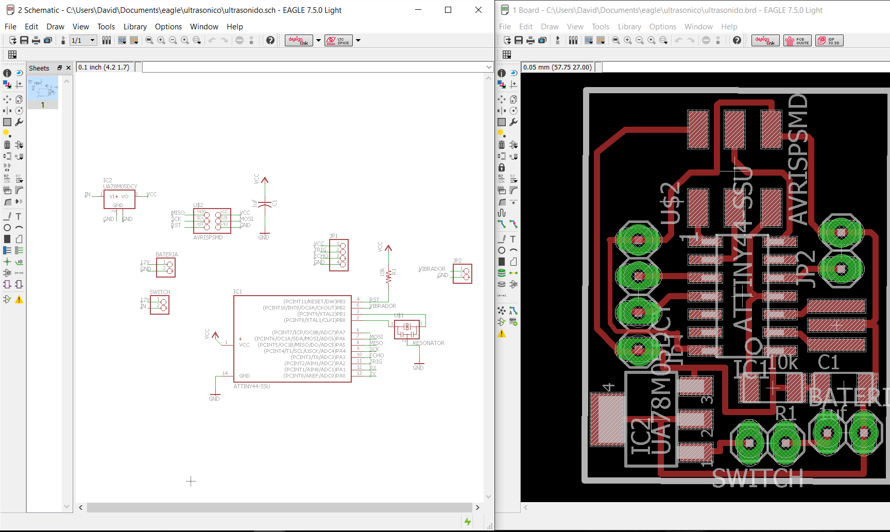Select the Meander tool in the board toolbar
This screenshot has width=890, height=532.
coord(502,213)
